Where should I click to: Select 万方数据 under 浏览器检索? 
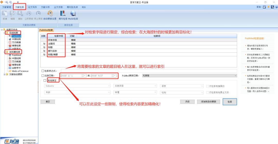pyautogui.click(x=16, y=62)
